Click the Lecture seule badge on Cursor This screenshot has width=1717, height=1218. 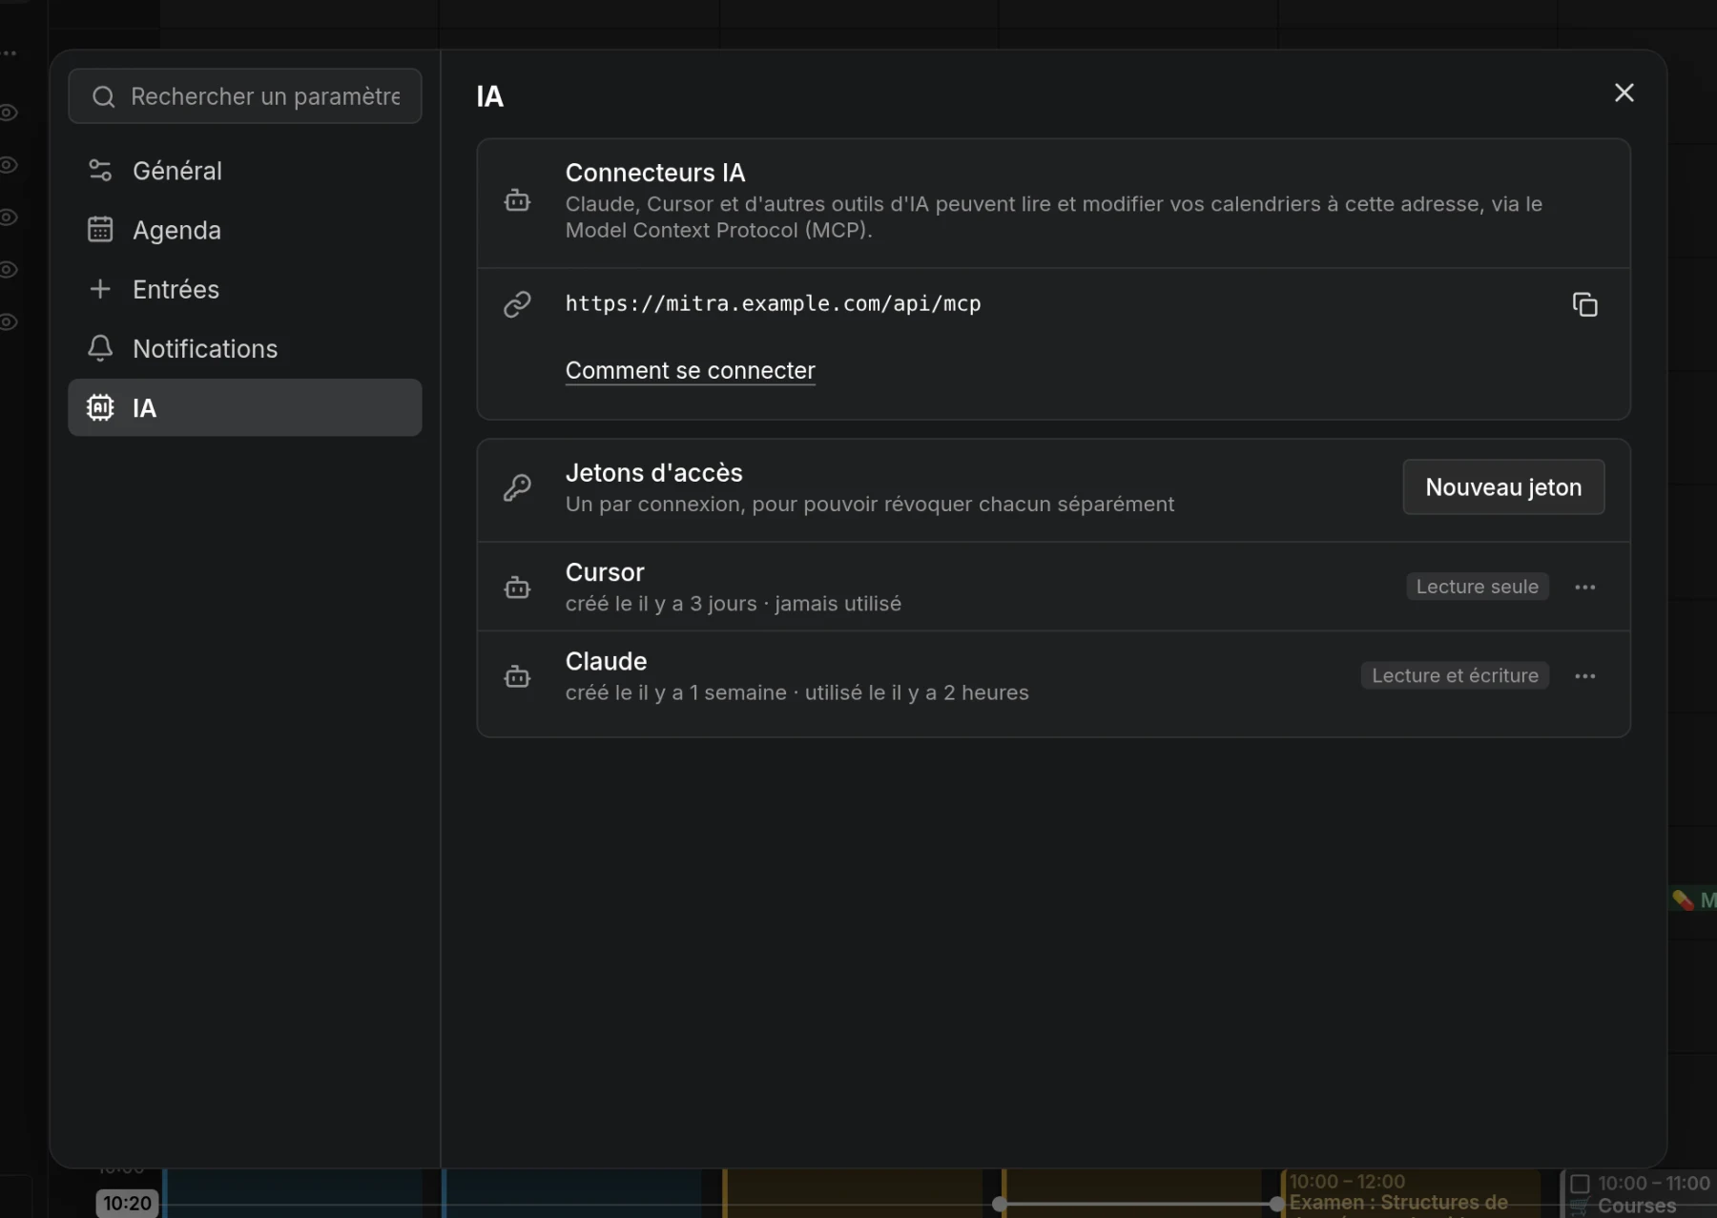pyautogui.click(x=1478, y=587)
